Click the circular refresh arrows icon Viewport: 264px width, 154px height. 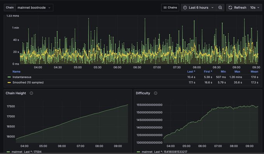coord(230,8)
